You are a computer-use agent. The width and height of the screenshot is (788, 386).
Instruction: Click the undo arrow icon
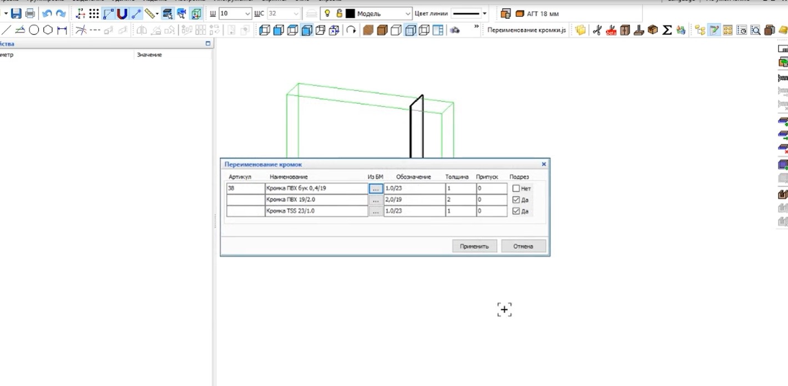point(47,13)
